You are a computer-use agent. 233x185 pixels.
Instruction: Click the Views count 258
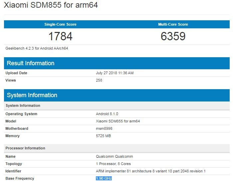coord(99,80)
